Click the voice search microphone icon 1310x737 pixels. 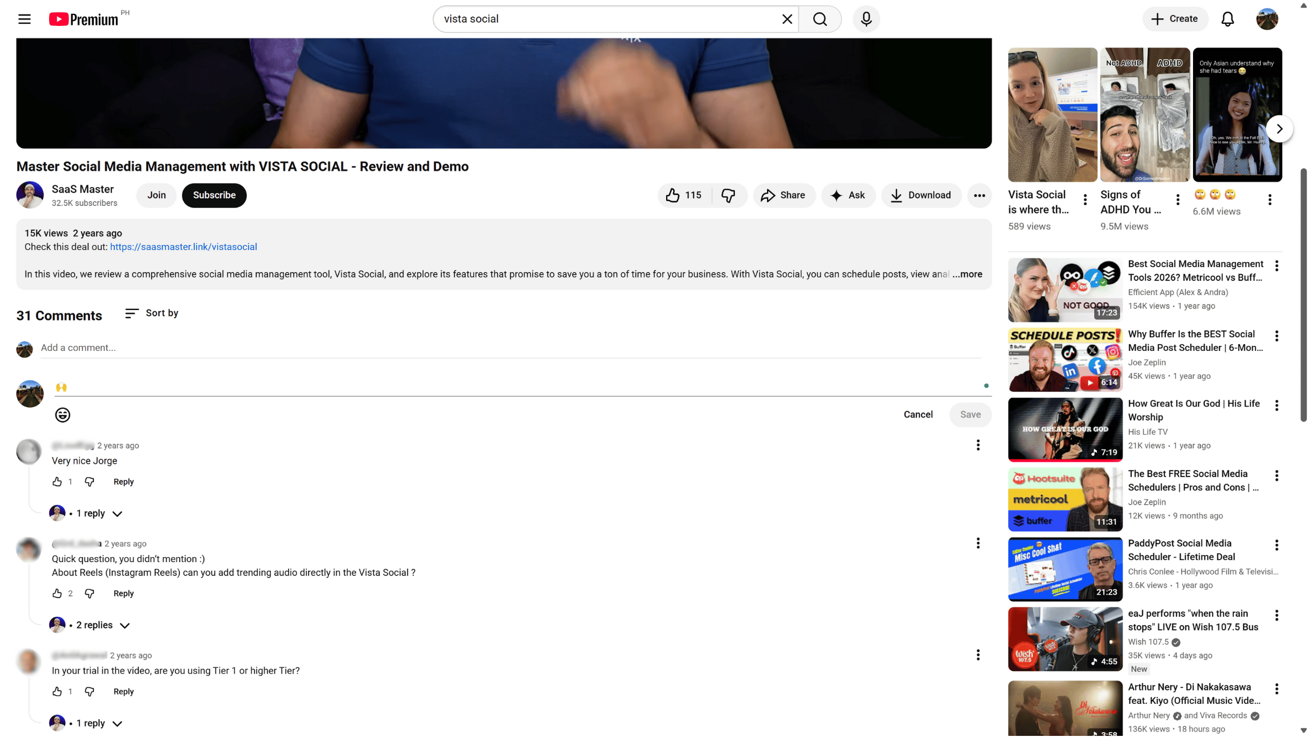point(866,19)
